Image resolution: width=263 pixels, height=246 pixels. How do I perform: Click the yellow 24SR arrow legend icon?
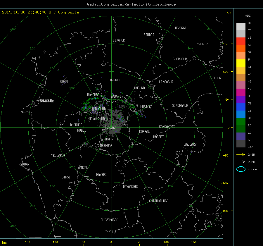click(241, 154)
